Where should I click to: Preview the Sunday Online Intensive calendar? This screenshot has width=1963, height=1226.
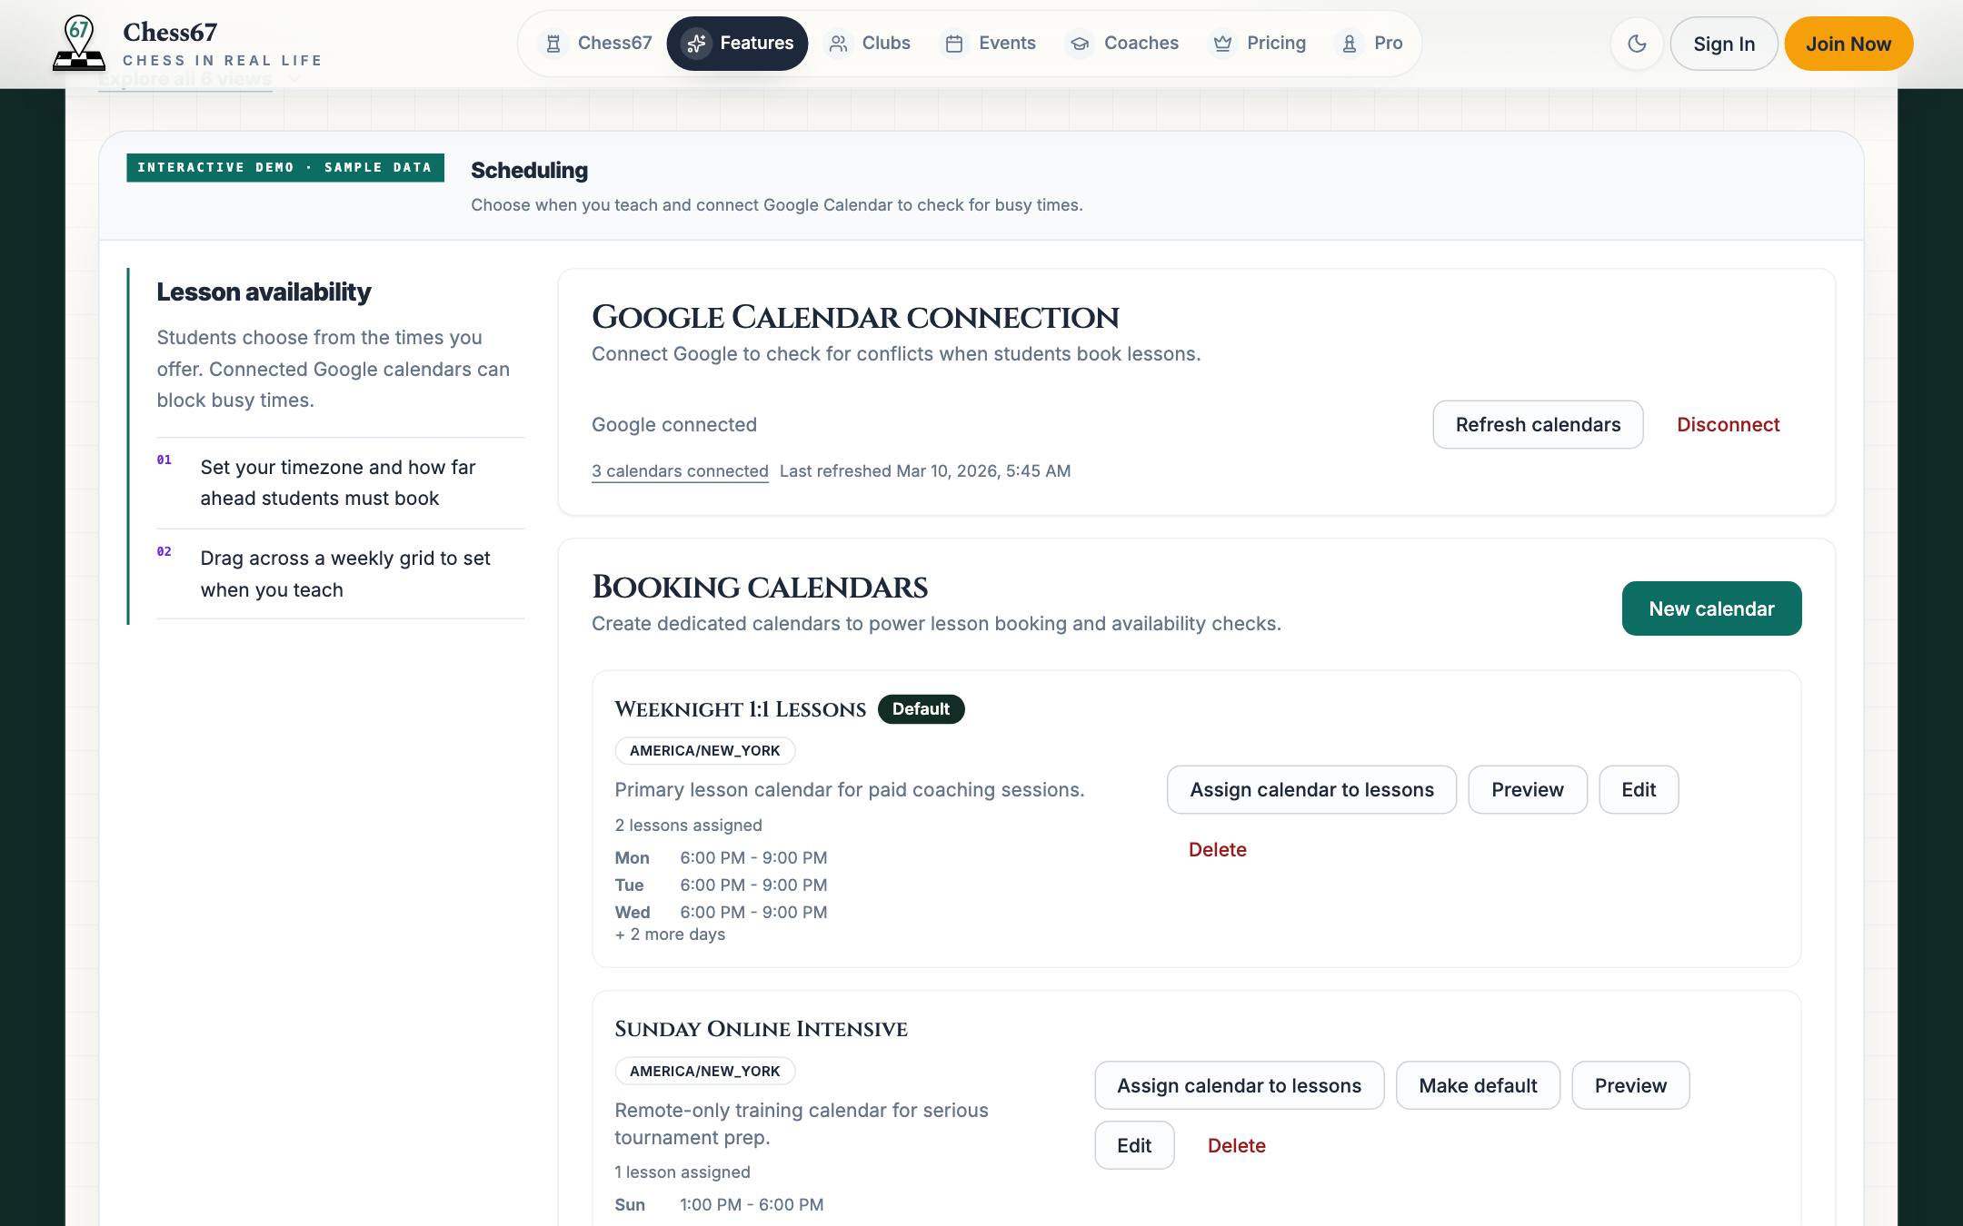[1630, 1085]
